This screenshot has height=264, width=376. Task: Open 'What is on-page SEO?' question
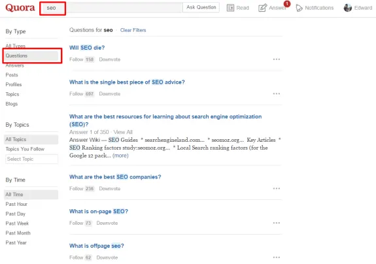tap(99, 212)
